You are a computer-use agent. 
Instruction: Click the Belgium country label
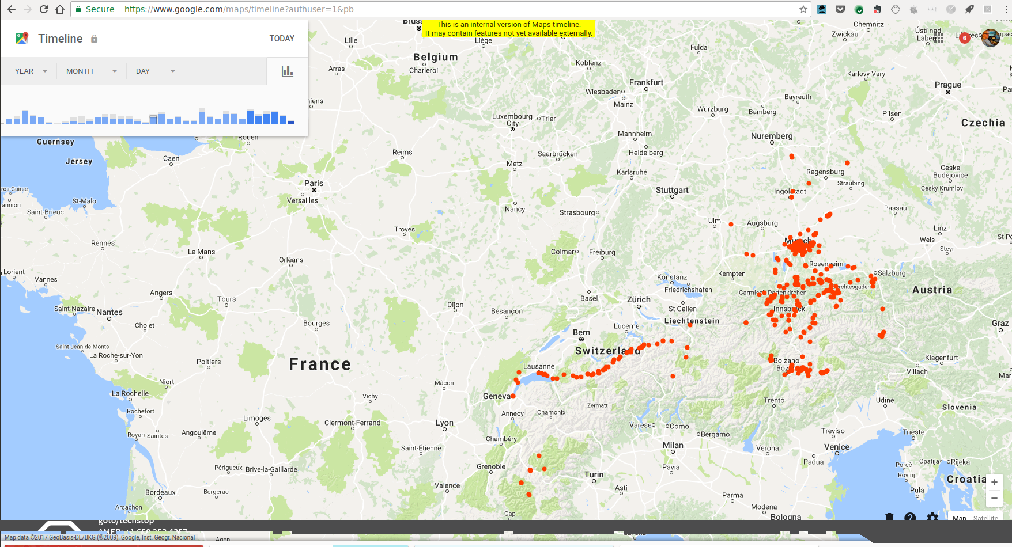click(x=436, y=57)
